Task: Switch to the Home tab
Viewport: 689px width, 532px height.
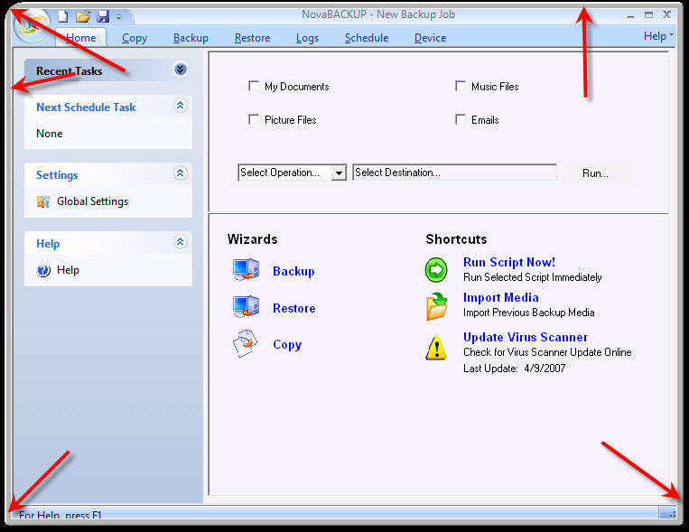Action: click(x=81, y=38)
